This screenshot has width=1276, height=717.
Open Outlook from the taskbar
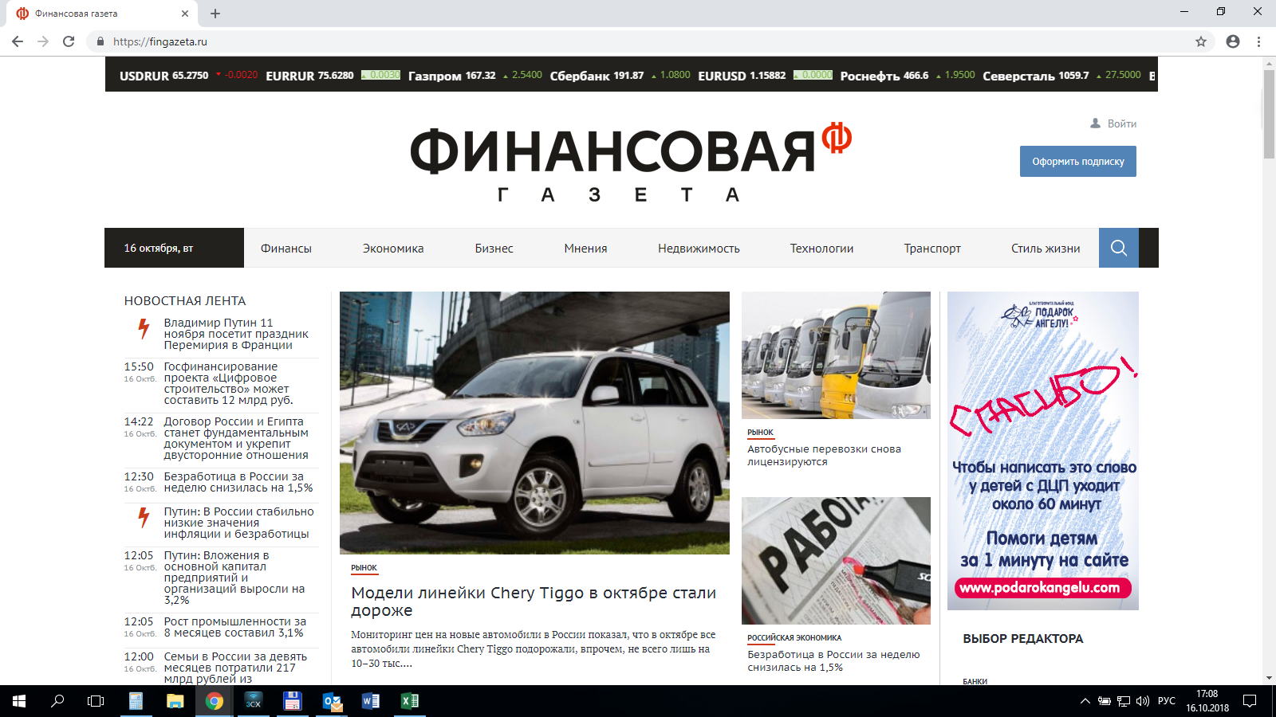click(332, 701)
